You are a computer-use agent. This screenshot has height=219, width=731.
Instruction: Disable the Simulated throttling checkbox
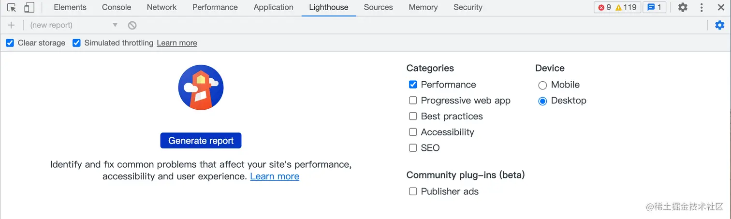[76, 43]
